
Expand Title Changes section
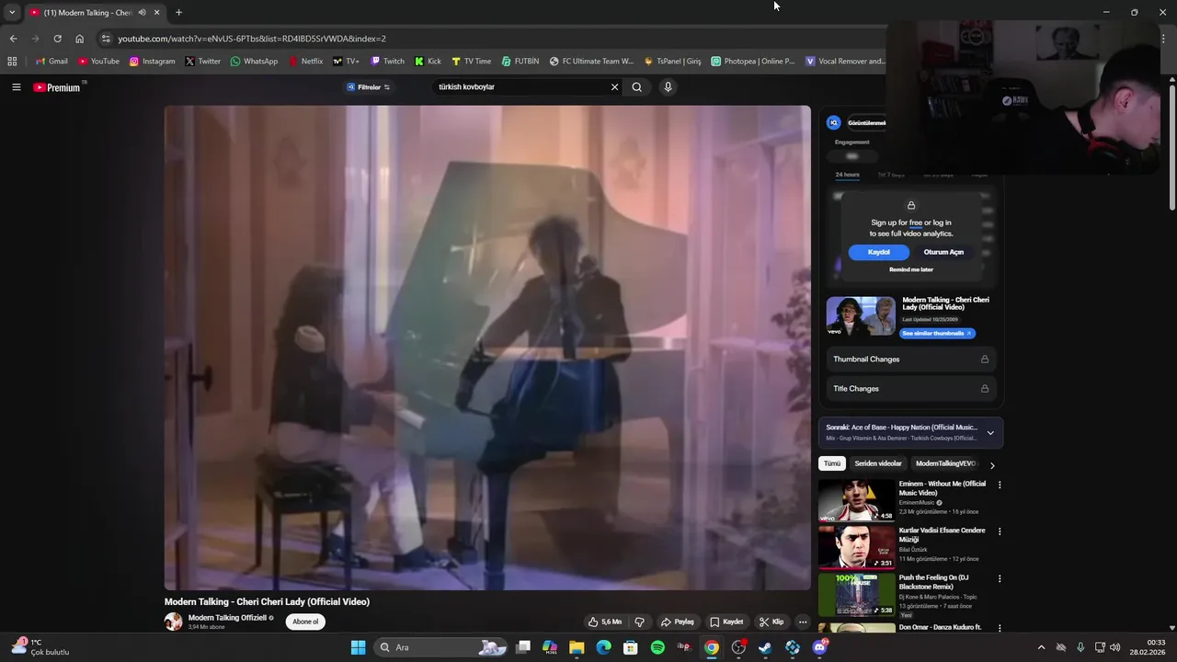point(910,389)
